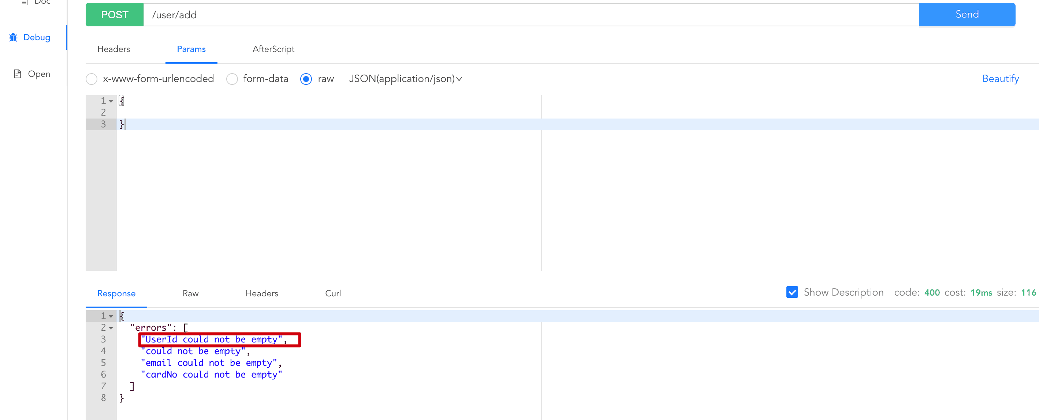The width and height of the screenshot is (1039, 420).
Task: Open the JSON(application/json) content type dropdown
Action: tap(405, 79)
